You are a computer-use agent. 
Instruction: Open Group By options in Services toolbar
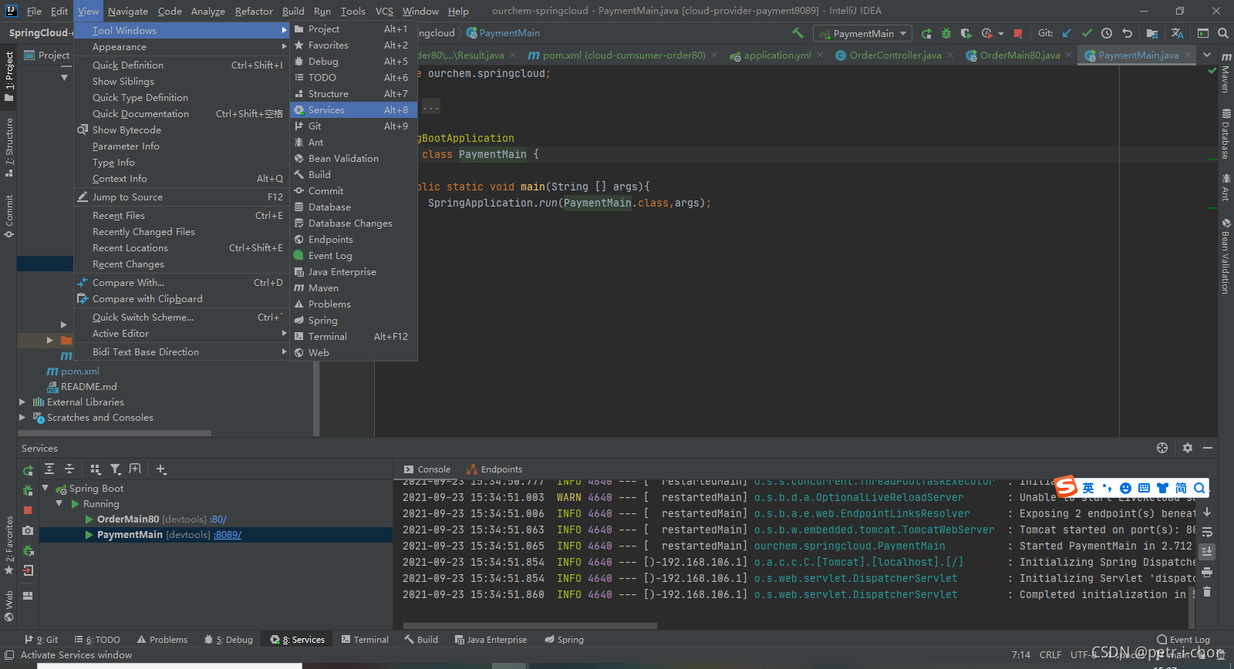coord(96,469)
